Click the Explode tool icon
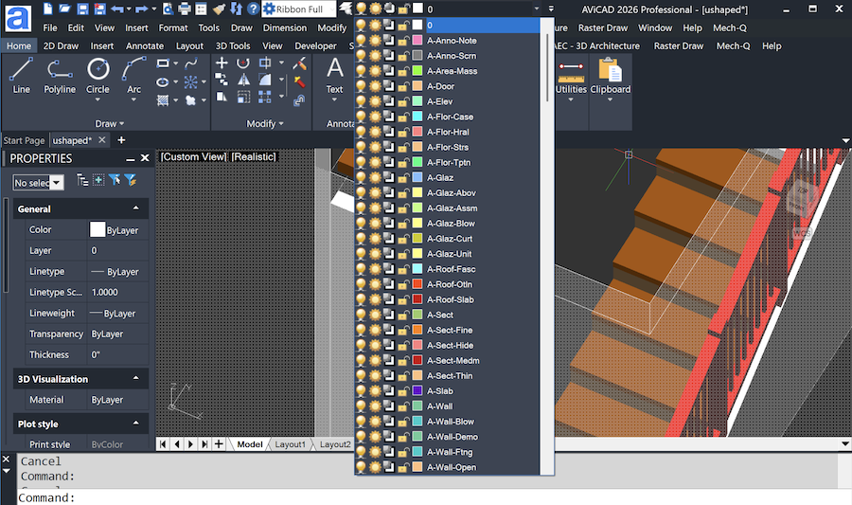This screenshot has height=505, width=852. (299, 82)
